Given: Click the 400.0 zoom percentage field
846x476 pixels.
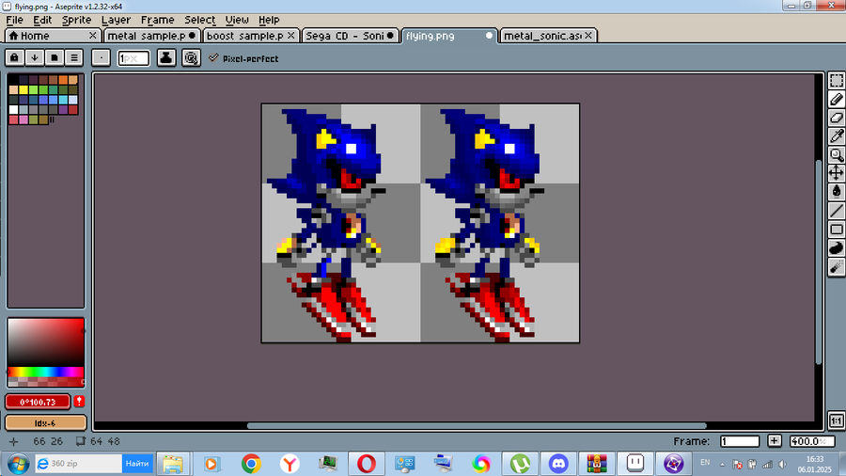Looking at the screenshot, I should (812, 441).
